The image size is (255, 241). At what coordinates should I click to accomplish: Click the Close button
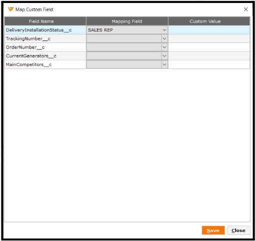238,230
